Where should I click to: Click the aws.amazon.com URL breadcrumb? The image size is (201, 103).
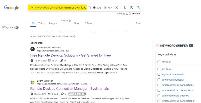pos(53,51)
